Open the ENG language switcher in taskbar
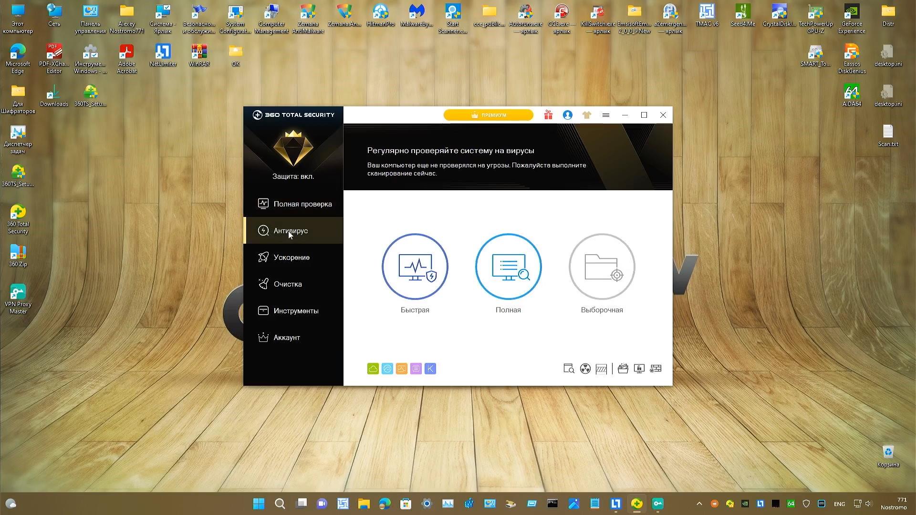 click(x=839, y=504)
